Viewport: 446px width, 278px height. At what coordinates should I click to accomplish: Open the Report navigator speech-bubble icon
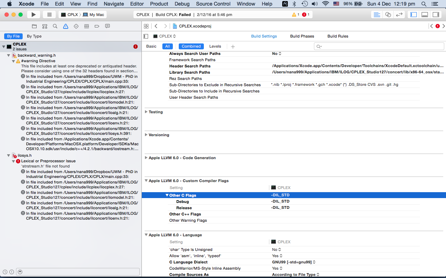[x=107, y=26]
